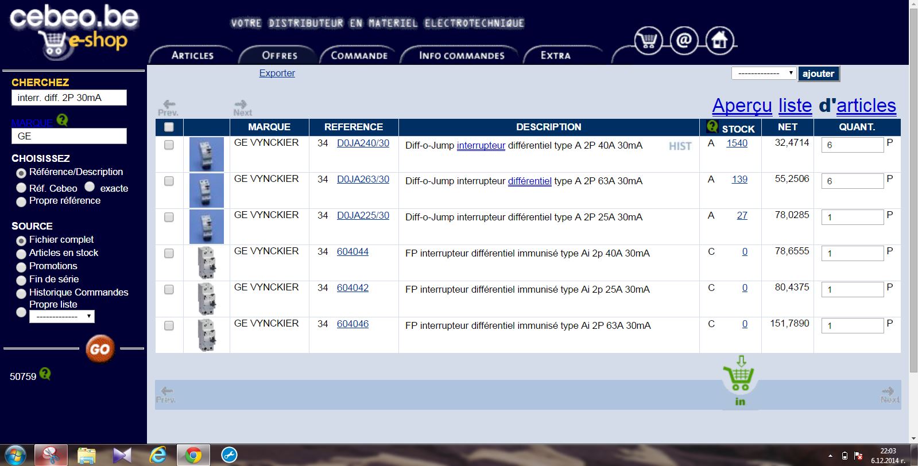Select the 'Articles en stock' radio option
The image size is (918, 466).
pyautogui.click(x=21, y=254)
